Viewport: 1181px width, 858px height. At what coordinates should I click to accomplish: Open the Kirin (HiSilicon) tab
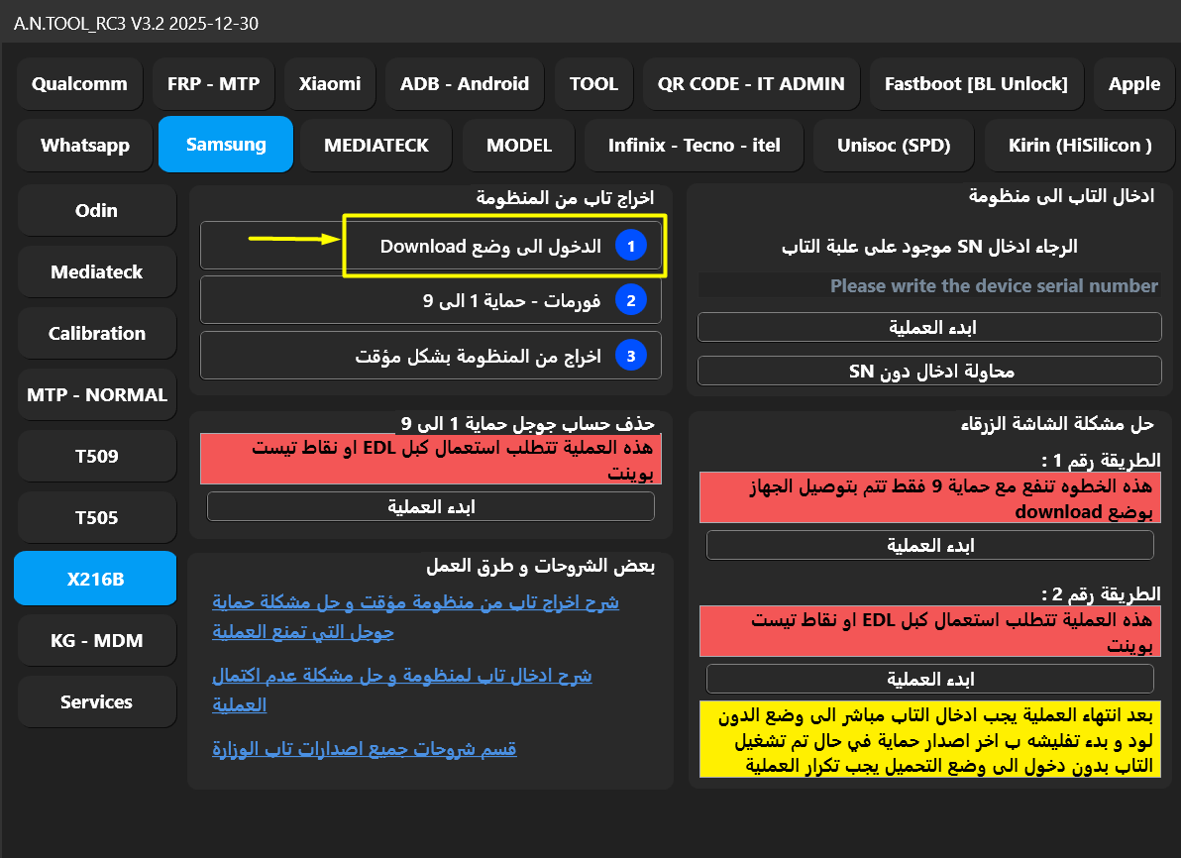pyautogui.click(x=1080, y=145)
